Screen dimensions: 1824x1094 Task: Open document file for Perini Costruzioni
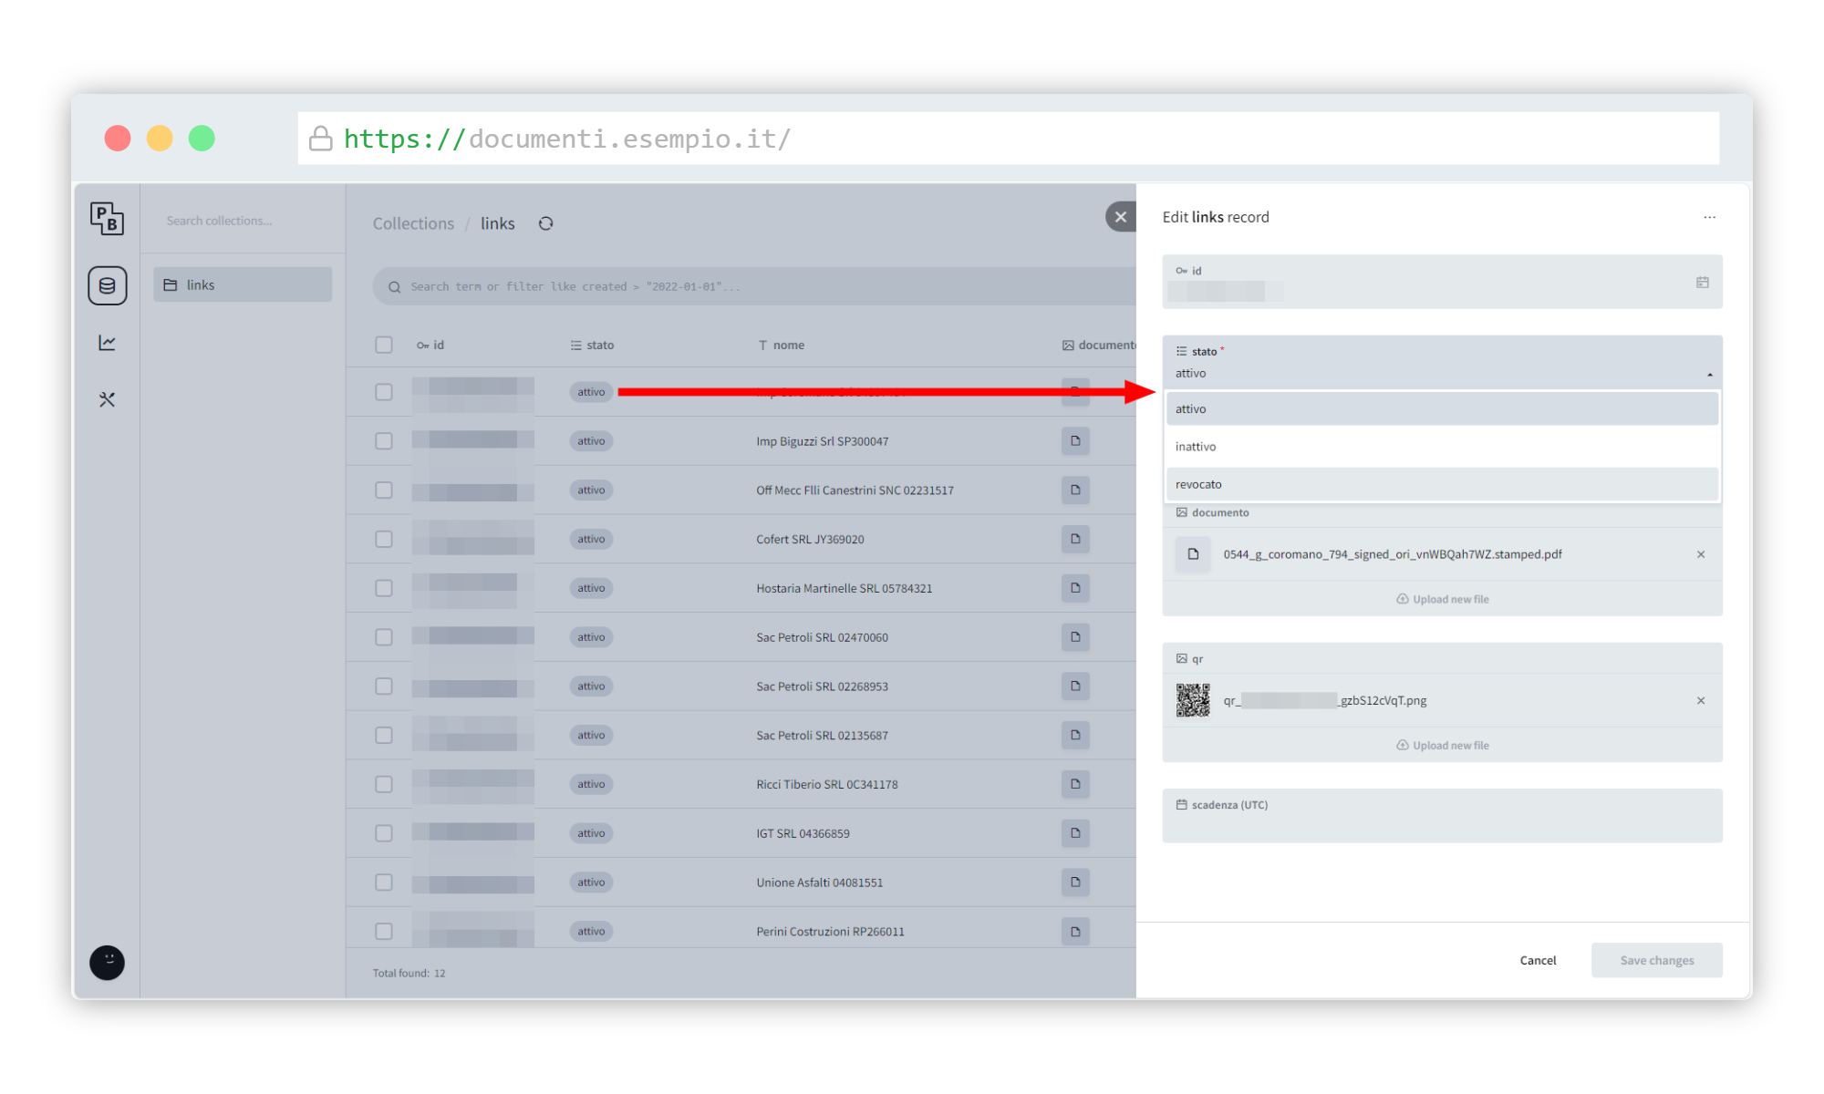point(1075,931)
